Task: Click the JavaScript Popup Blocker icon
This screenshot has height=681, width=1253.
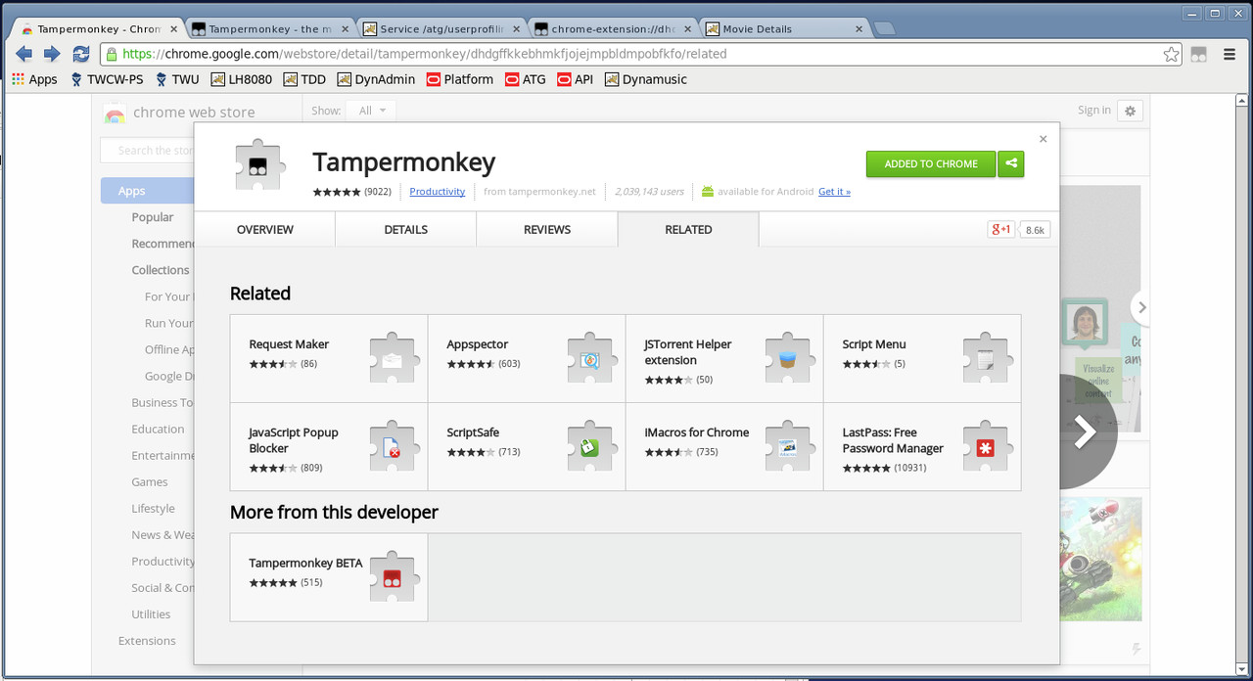Action: [x=395, y=446]
